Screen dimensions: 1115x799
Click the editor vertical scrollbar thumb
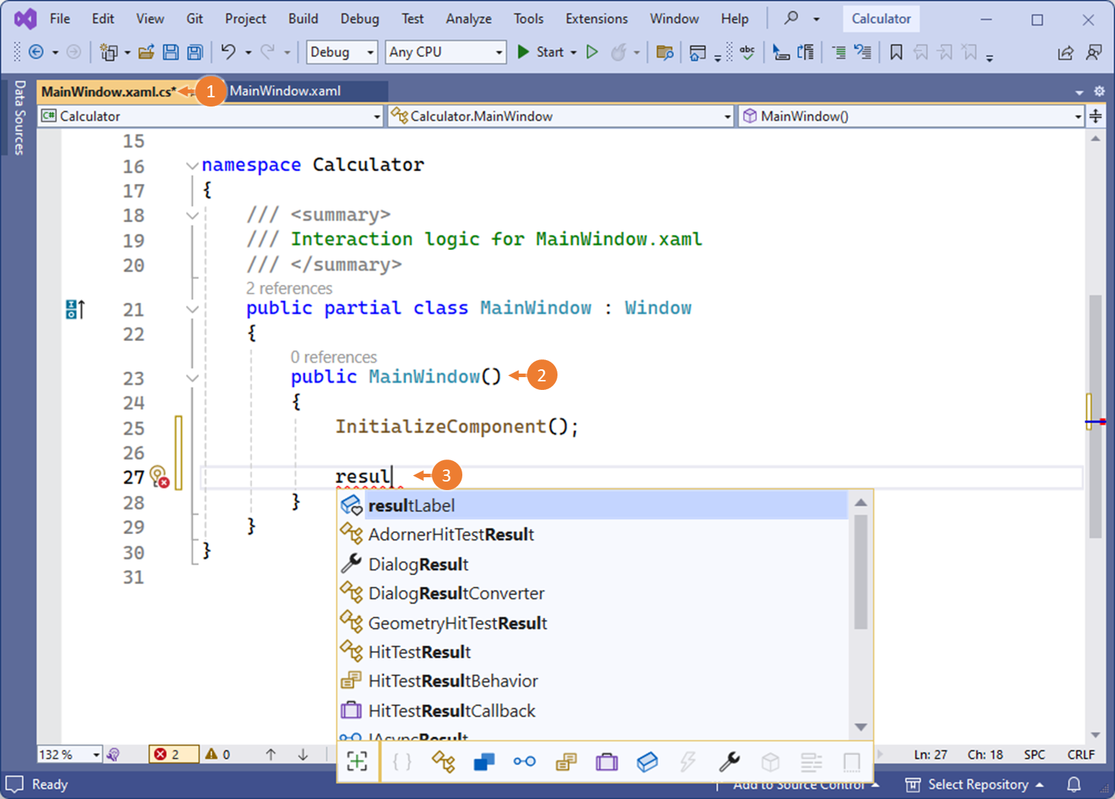click(1096, 417)
